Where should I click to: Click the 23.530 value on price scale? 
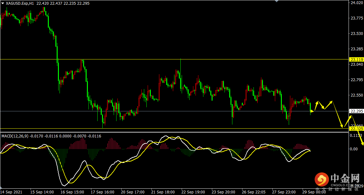pyautogui.click(x=356, y=34)
